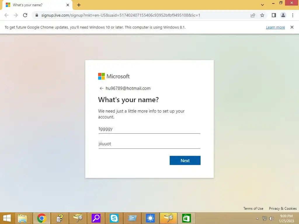The height and width of the screenshot is (224, 299).
Task: Click the signup.live.com address bar URL
Action: [x=121, y=15]
